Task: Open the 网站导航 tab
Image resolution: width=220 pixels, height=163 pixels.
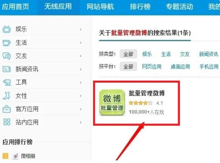Action: coord(100,7)
